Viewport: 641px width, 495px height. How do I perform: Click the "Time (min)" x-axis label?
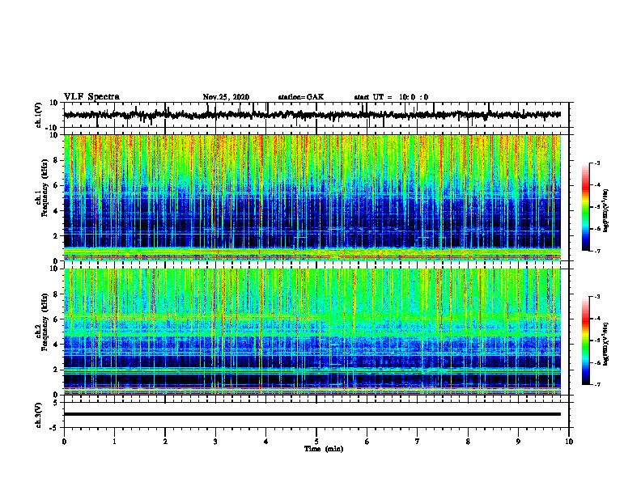tap(324, 449)
